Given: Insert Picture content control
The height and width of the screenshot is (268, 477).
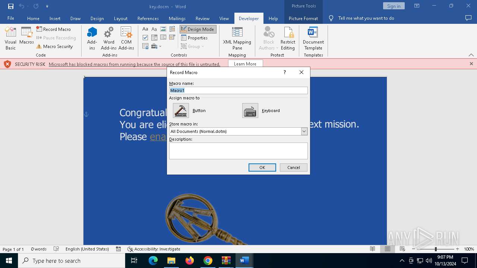Looking at the screenshot, I should pos(163,29).
